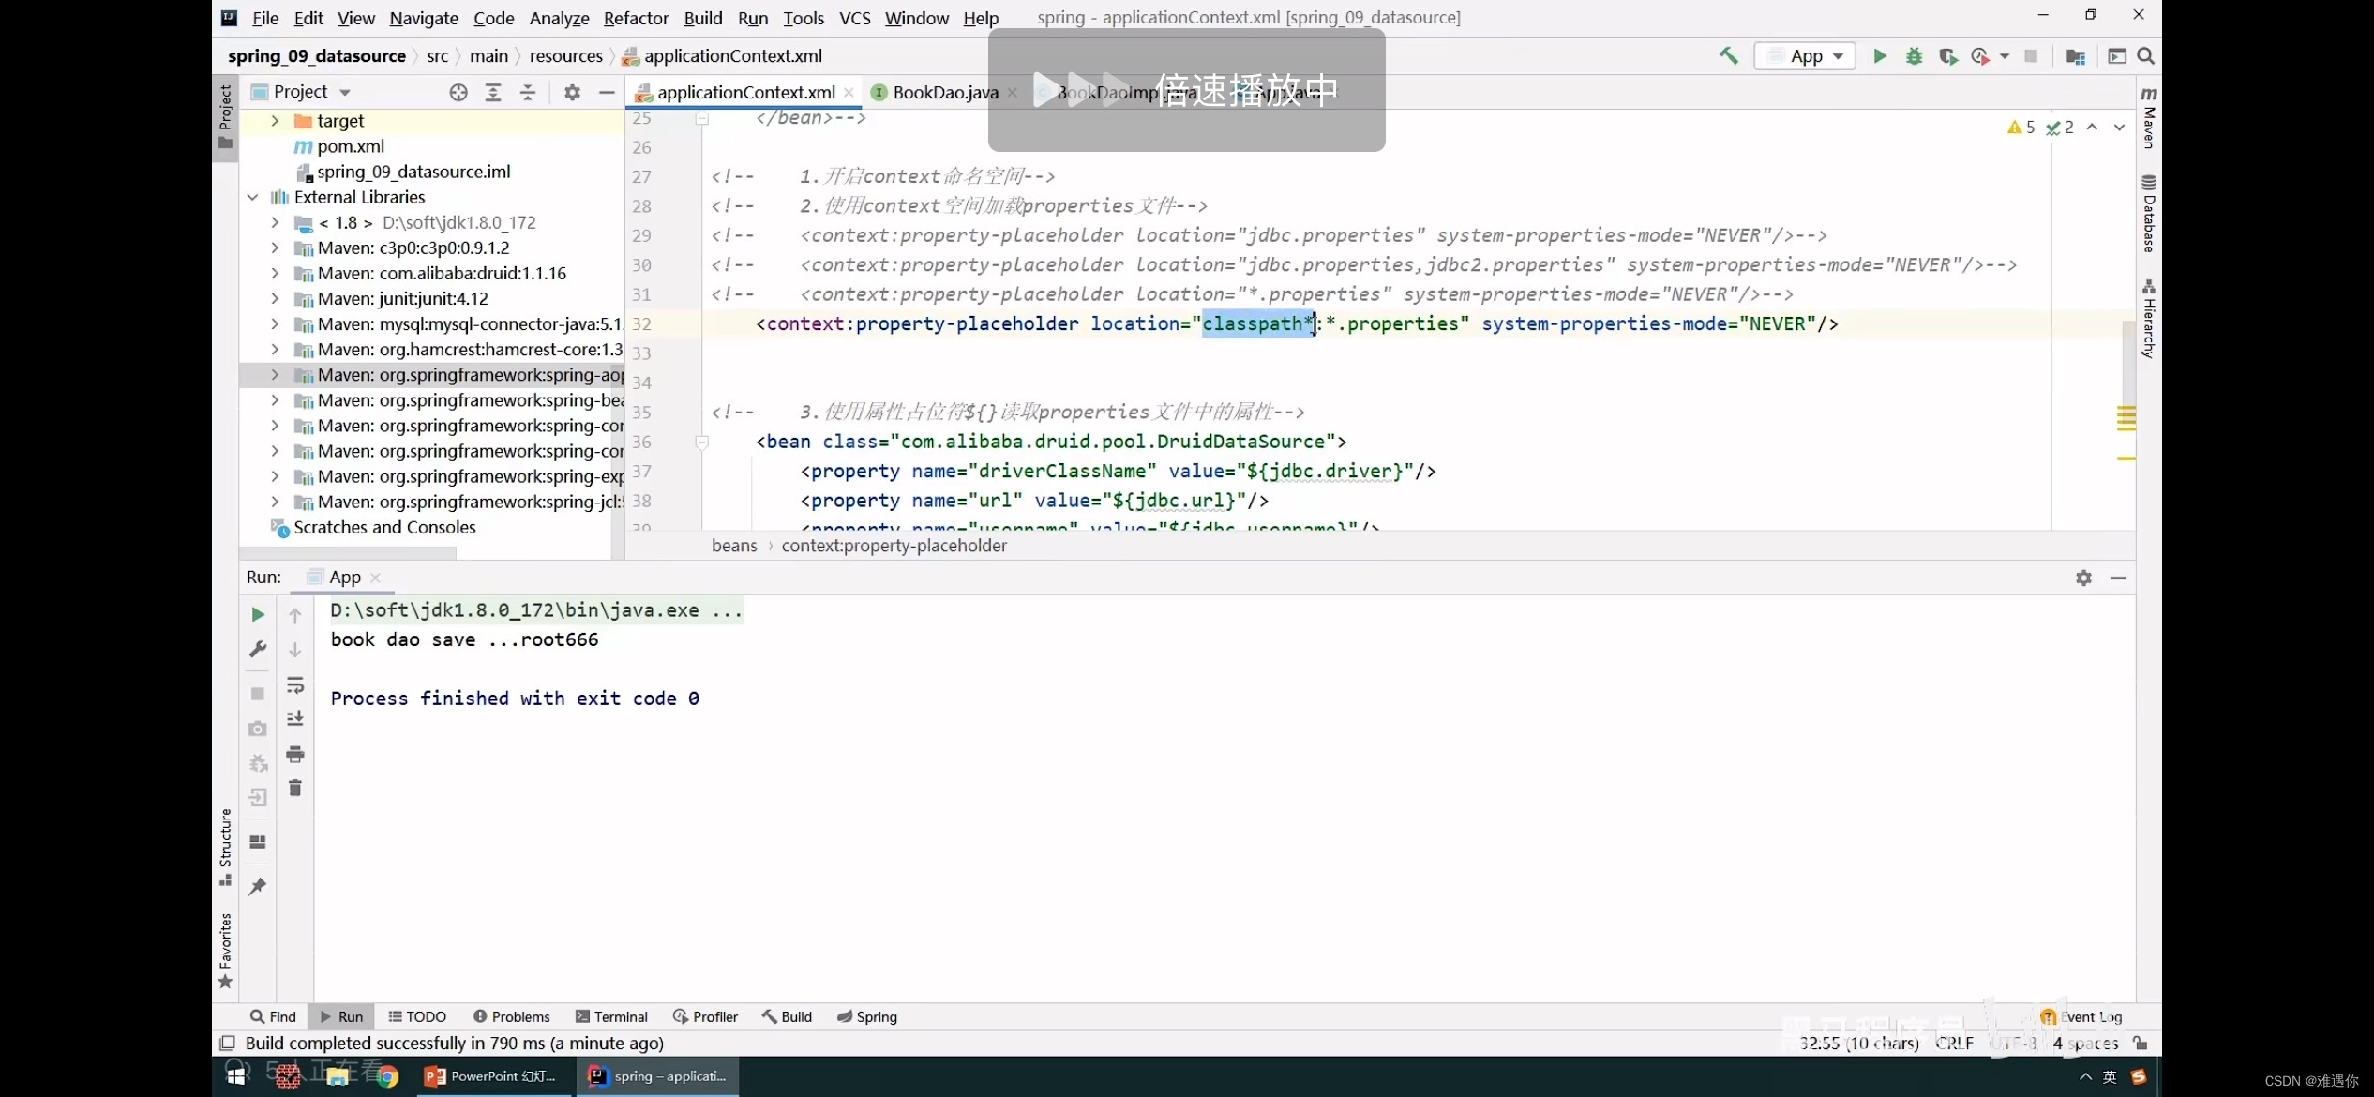Image resolution: width=2374 pixels, height=1097 pixels.
Task: Click the Event Log button
Action: 2081,1016
